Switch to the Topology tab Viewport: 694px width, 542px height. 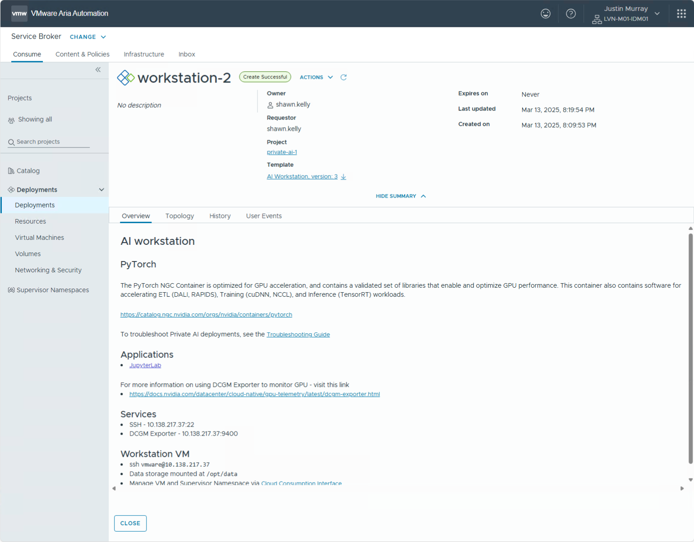179,216
